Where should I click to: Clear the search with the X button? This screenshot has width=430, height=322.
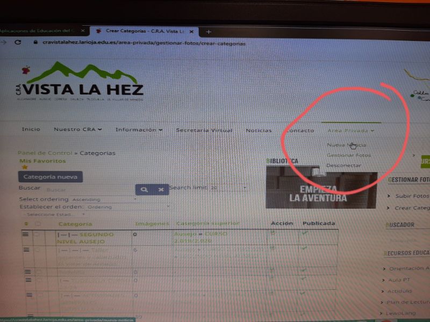160,189
